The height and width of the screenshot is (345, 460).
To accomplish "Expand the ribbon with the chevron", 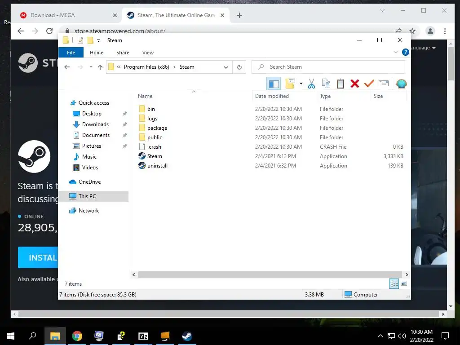I will pos(395,52).
